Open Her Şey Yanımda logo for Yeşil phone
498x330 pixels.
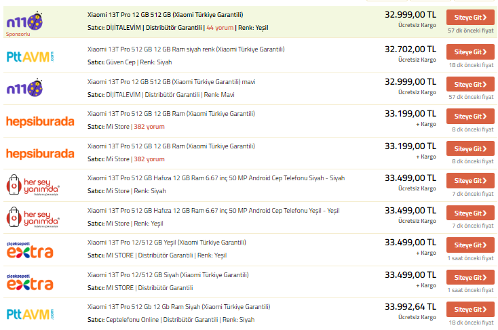tap(33, 218)
